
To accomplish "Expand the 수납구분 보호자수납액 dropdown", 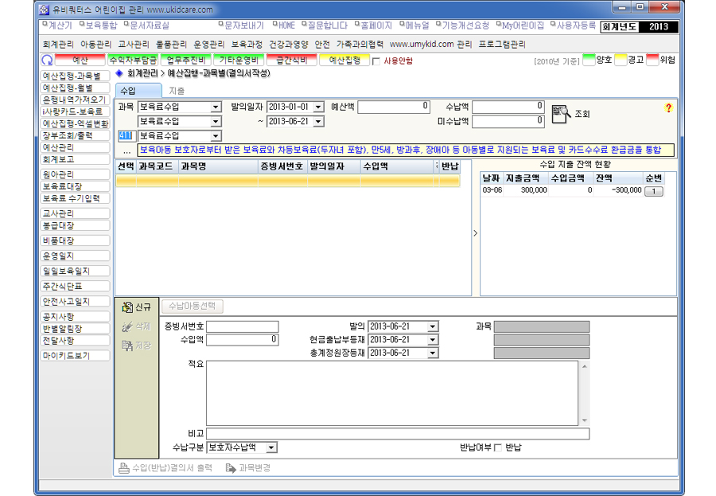I will coord(271,447).
